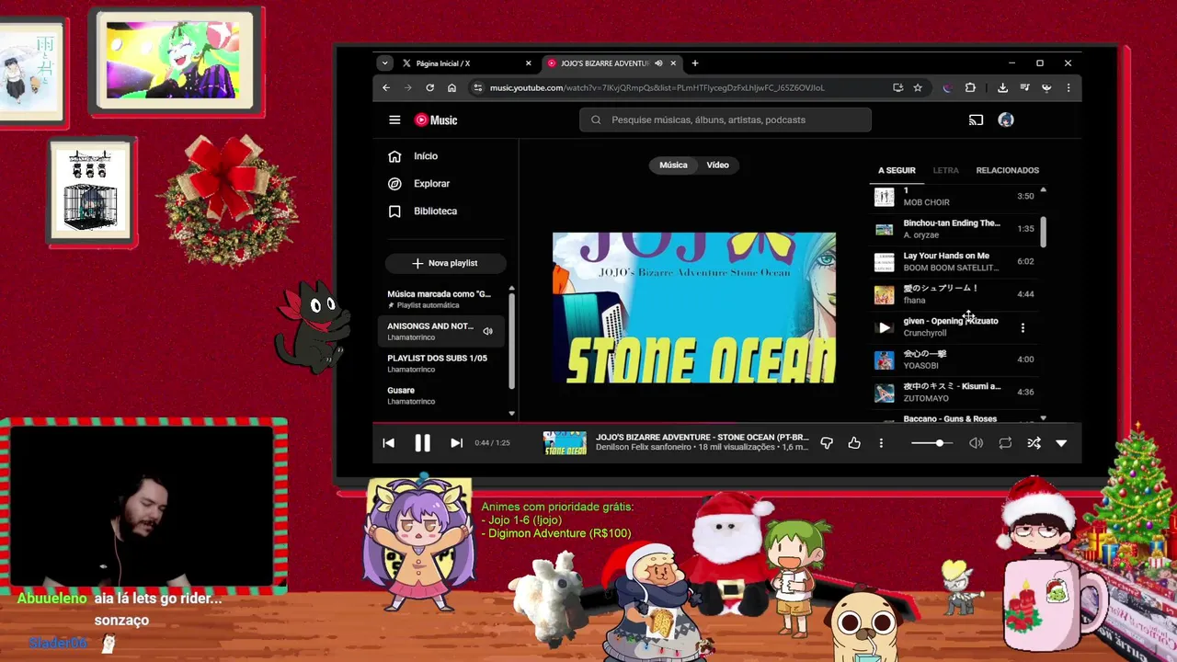Close the JOJO'S BIZARRE ADVENTURE tab
Screen dimensions: 1177x662
point(673,63)
